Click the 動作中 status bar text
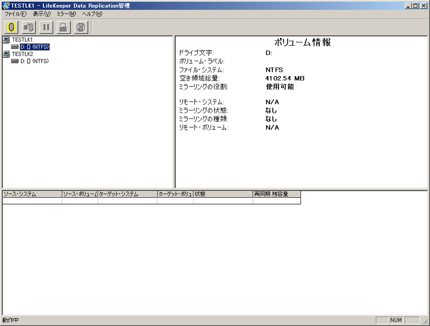430x326 pixels. [10, 320]
